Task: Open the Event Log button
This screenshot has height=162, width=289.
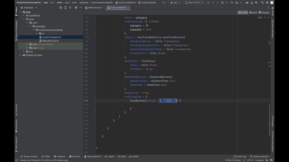Action: tap(240, 157)
